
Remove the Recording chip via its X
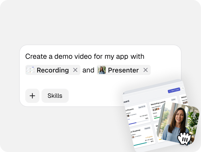[75, 70]
